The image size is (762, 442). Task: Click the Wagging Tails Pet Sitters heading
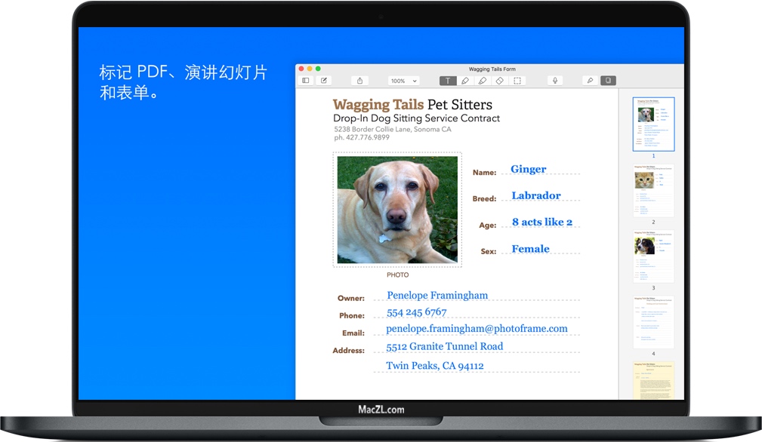(412, 104)
